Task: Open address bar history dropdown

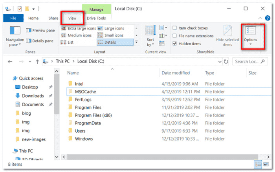Action: [x=219, y=61]
